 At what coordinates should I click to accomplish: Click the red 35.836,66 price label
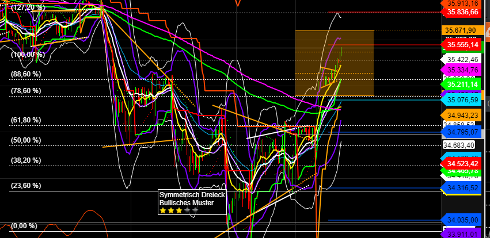[461, 11]
